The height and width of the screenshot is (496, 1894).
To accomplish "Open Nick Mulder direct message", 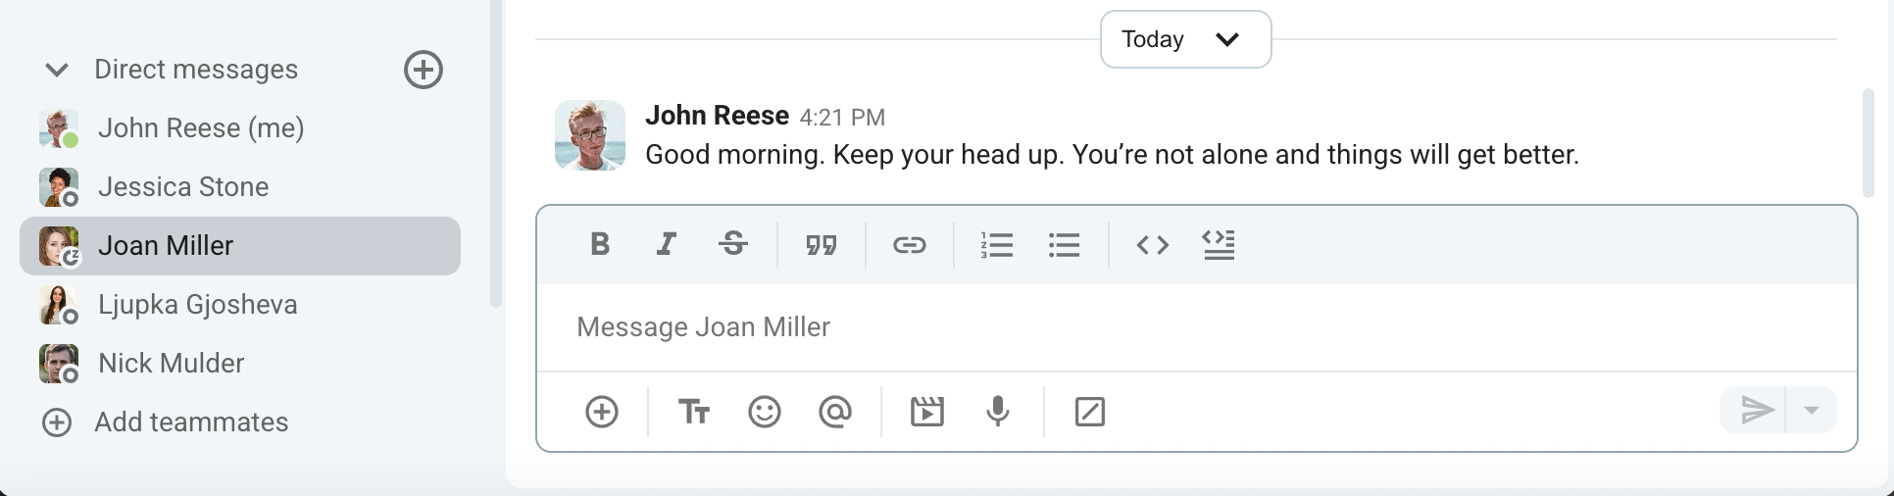I will [171, 364].
